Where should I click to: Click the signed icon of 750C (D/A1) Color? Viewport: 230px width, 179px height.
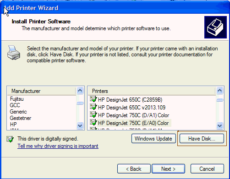click(93, 114)
